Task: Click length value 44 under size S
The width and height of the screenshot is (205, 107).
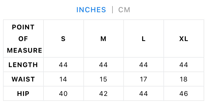Action: pos(63,65)
